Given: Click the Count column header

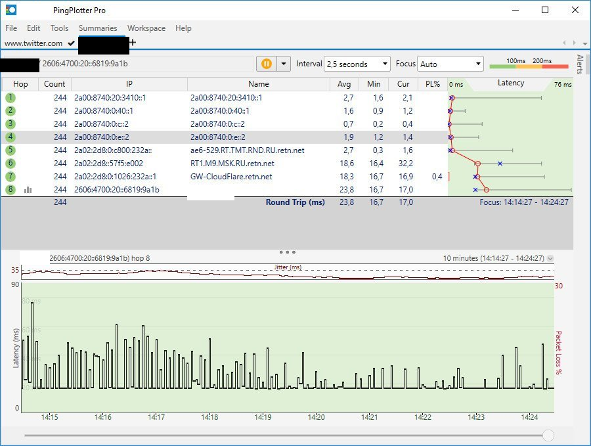Looking at the screenshot, I should click(x=55, y=84).
